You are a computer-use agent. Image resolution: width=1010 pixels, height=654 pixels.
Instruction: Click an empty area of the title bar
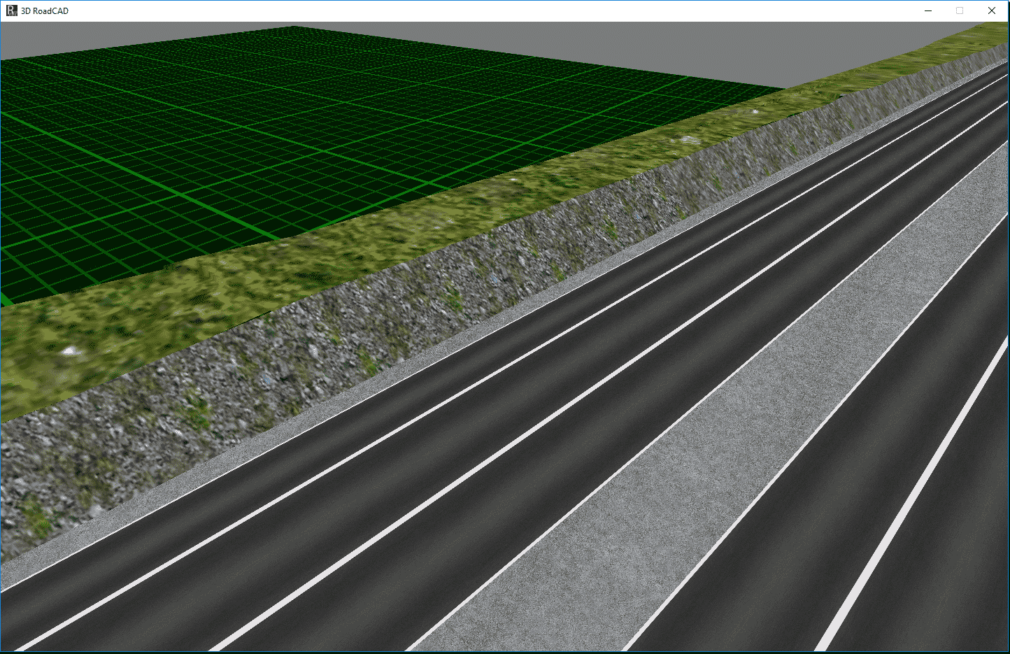coord(490,10)
